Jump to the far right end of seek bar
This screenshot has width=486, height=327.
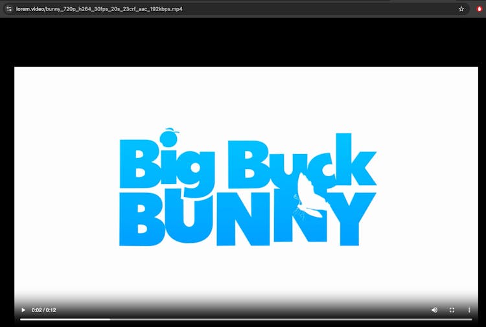[471, 319]
